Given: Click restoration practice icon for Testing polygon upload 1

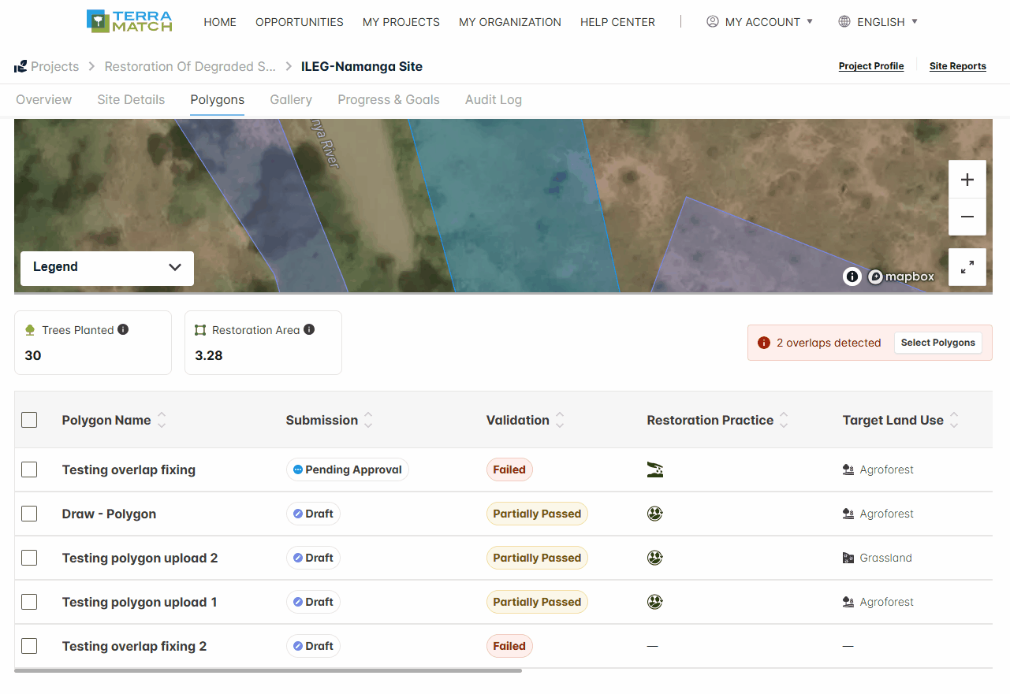Looking at the screenshot, I should [654, 602].
